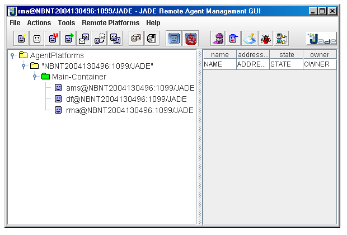
Task: Collapse the "NBNT2004130496:1099/JADE" node handle
Action: (24, 66)
